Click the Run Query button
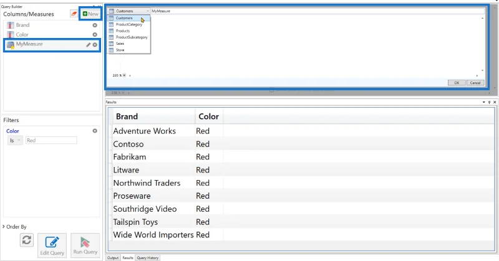The image size is (499, 261). [x=85, y=245]
